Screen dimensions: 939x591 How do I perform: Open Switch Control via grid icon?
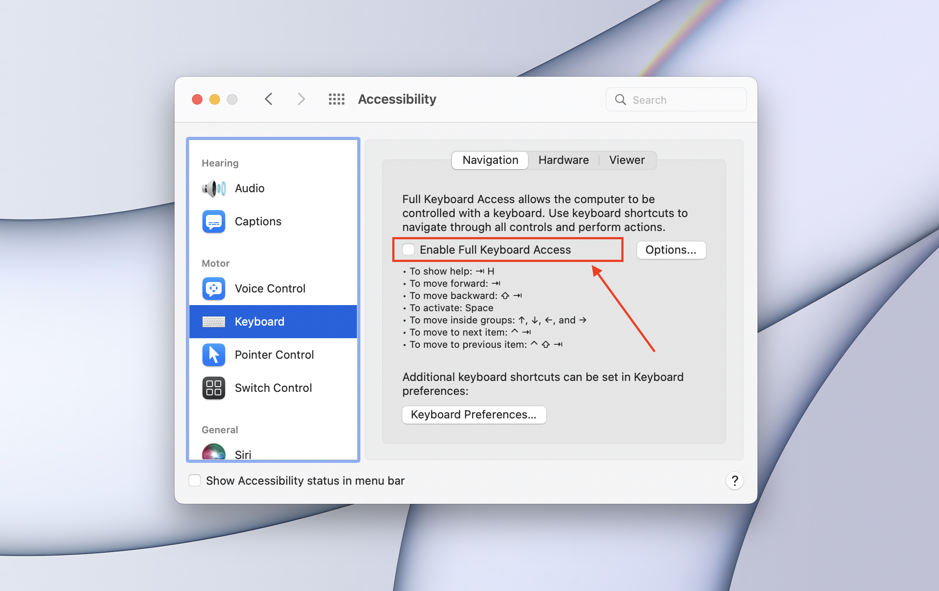[x=214, y=388]
